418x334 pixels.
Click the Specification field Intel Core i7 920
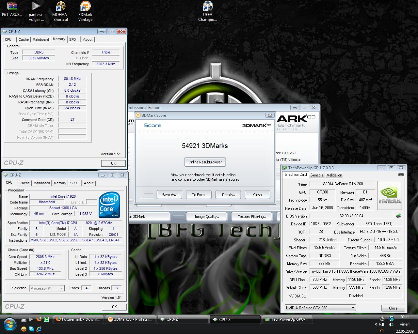point(75,223)
